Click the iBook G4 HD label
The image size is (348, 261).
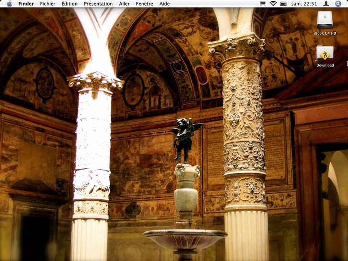pyautogui.click(x=325, y=33)
